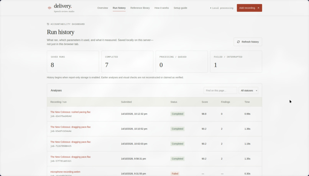309x176 pixels.
Task: Open the Overview tab
Action: coord(103,8)
